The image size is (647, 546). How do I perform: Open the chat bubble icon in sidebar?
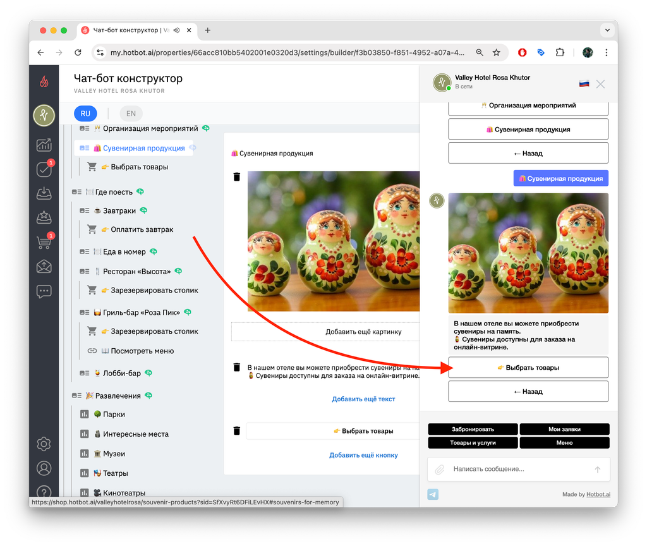tap(44, 291)
